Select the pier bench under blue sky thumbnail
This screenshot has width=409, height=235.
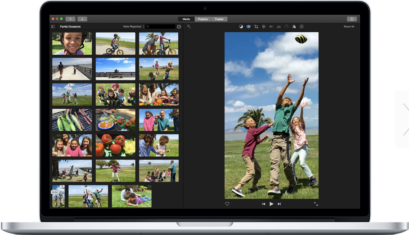tap(116, 69)
